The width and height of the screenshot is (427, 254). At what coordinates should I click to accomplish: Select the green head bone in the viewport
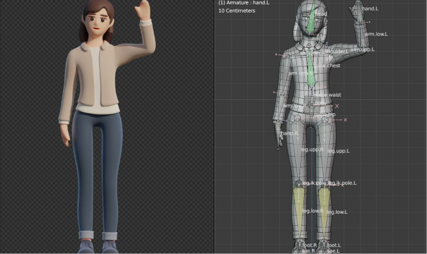pos(312,19)
